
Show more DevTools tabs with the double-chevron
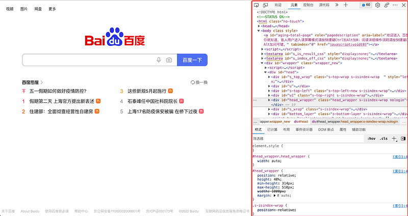[x=337, y=5]
